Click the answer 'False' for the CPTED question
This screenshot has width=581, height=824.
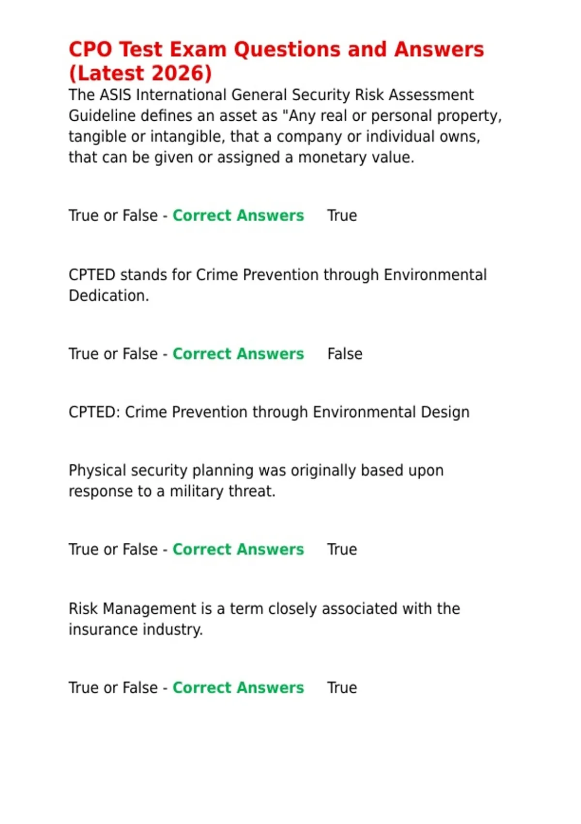(x=345, y=354)
